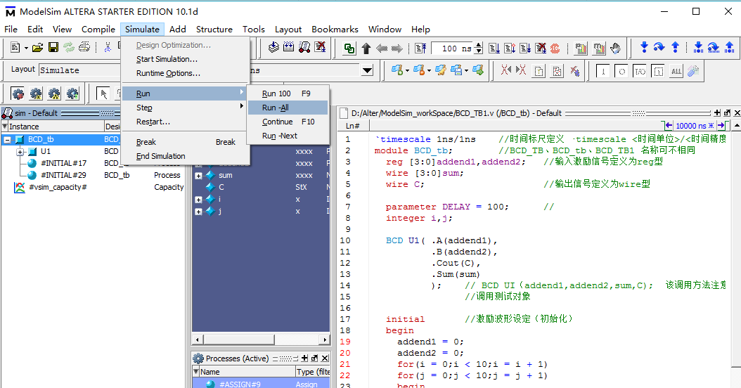Image resolution: width=741 pixels, height=388 pixels.
Task: Open the Step submenu entry
Action: 186,108
